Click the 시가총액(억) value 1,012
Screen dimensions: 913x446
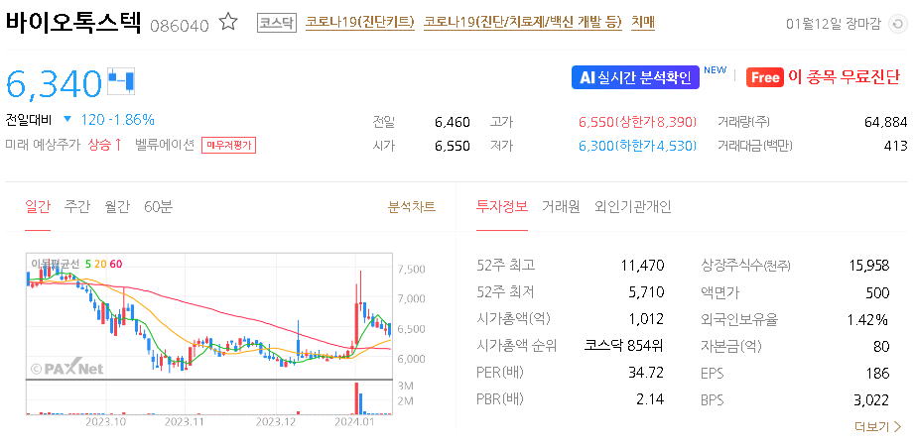click(646, 319)
